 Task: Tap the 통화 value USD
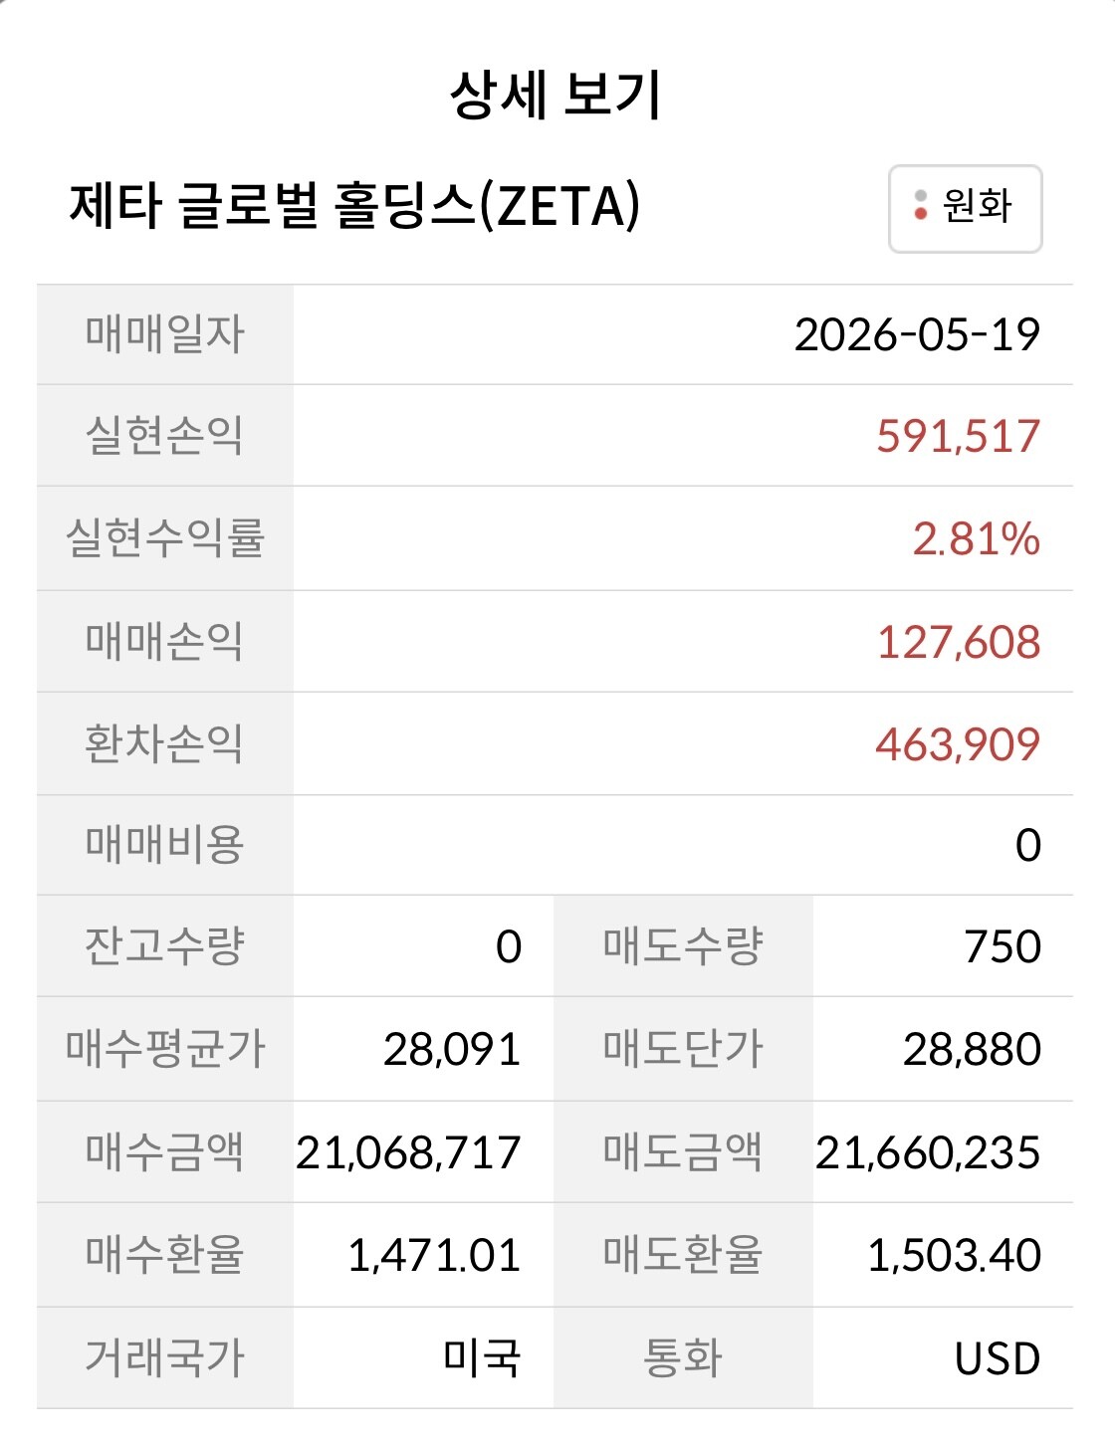[x=998, y=1358]
